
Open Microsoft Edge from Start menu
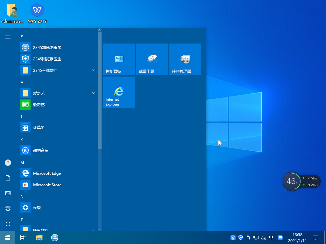[47, 173]
